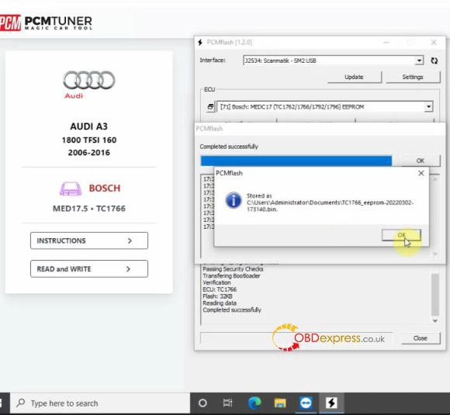Viewport: 450px width, 415px height.
Task: Click the ECU module list icon
Action: click(x=210, y=107)
